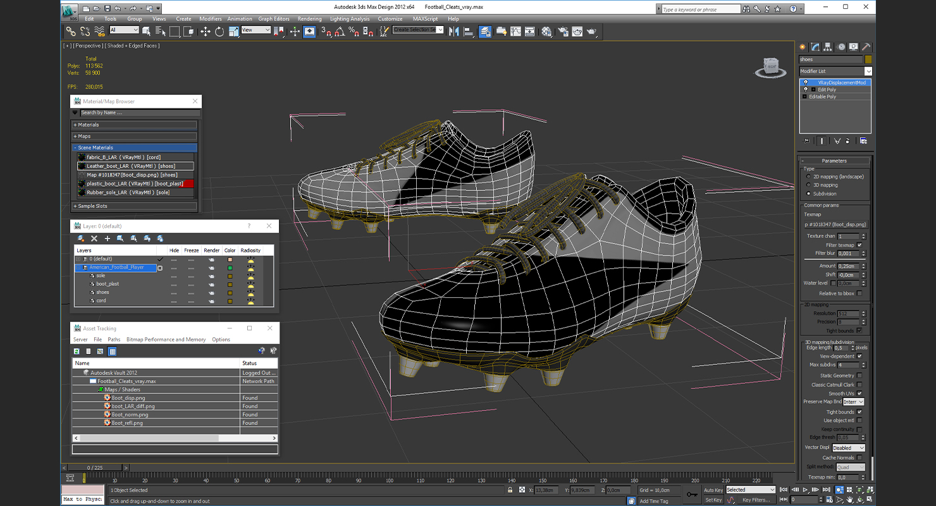
Task: Open Render Setup from the toolbar
Action: [x=563, y=31]
